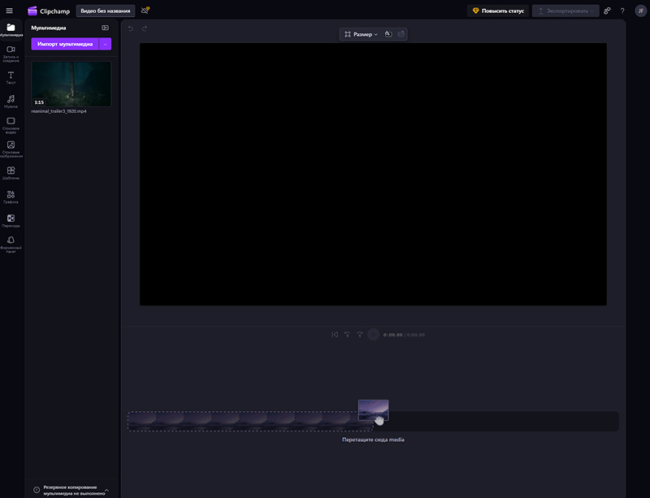Click the Видео без названия title field
The height and width of the screenshot is (498, 650).
106,11
